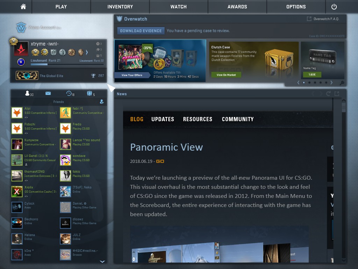Select second store carousel page dot

coord(309,83)
